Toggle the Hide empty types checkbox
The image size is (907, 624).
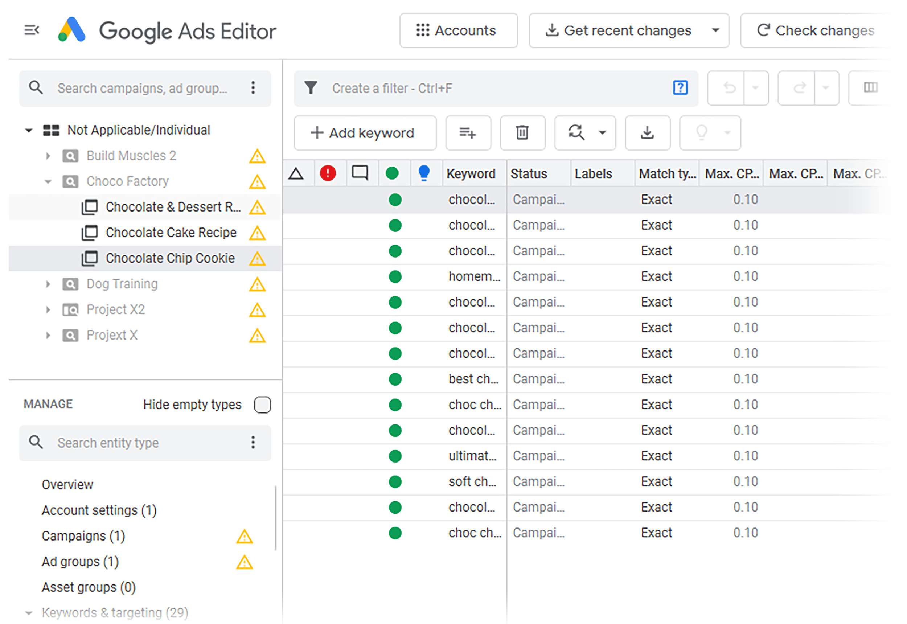pyautogui.click(x=262, y=405)
